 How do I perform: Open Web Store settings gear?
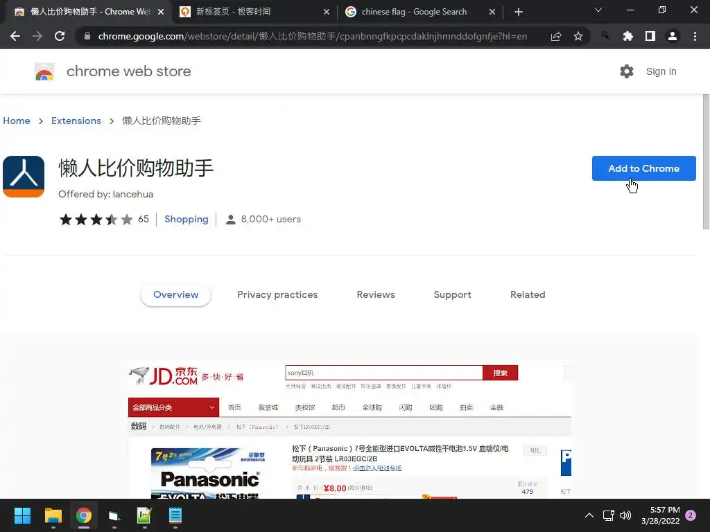tap(627, 71)
